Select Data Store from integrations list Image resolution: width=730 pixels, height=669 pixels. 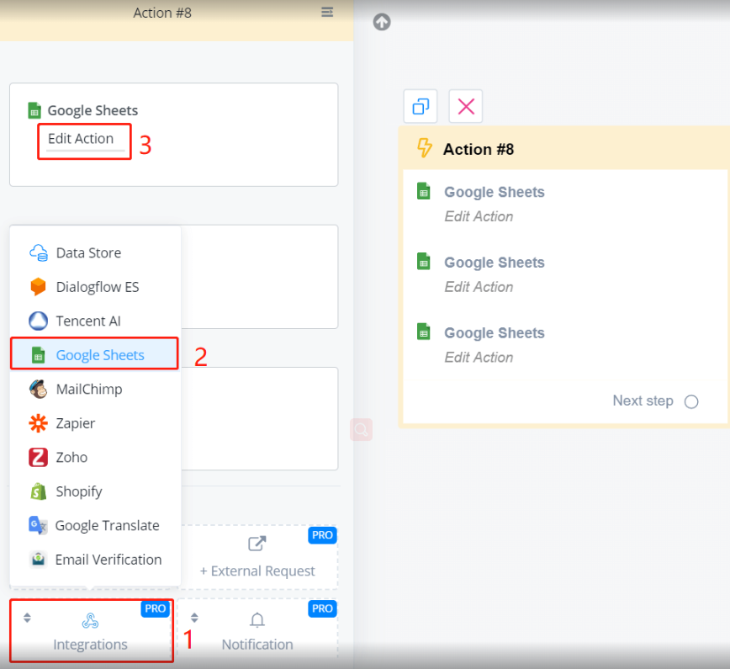point(88,252)
